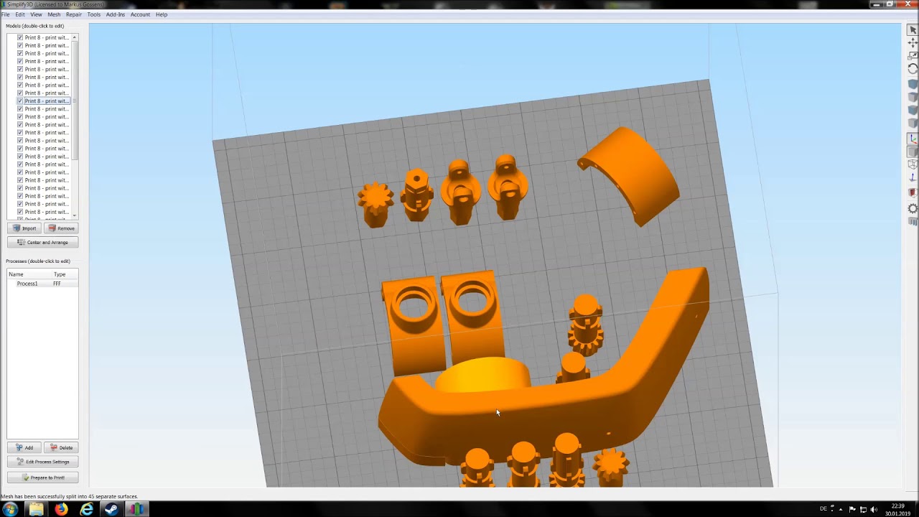Open the Mesh menu
This screenshot has width=919, height=517.
[54, 14]
